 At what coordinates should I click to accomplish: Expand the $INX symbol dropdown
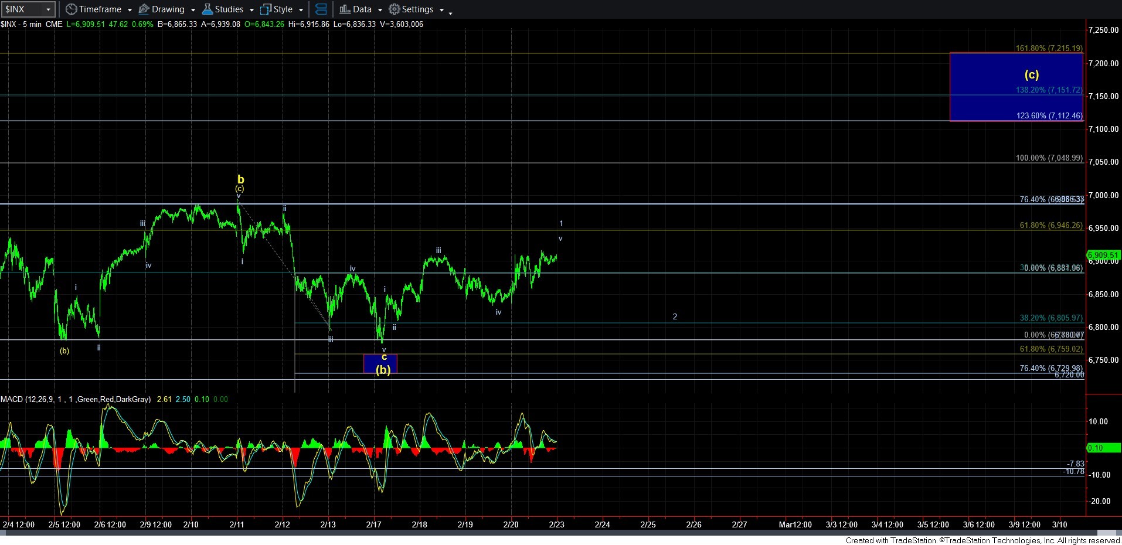(48, 9)
